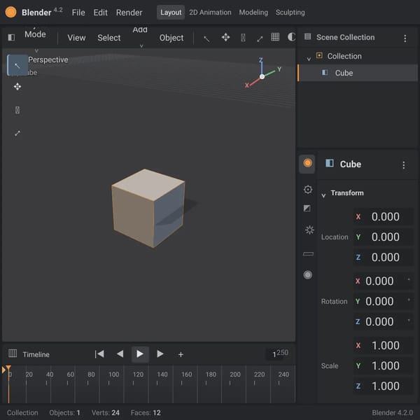
Task: Activate the Move tool in left toolbar
Action: (17, 87)
